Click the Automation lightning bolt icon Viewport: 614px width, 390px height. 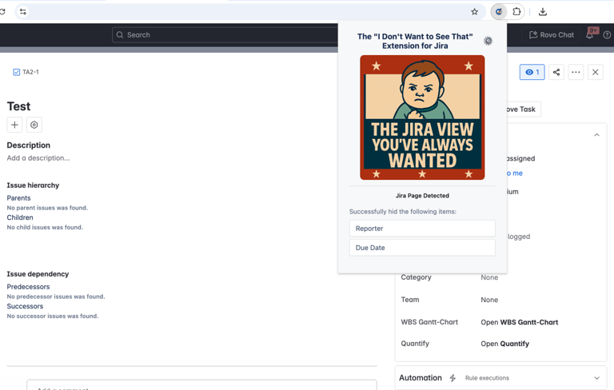point(453,378)
